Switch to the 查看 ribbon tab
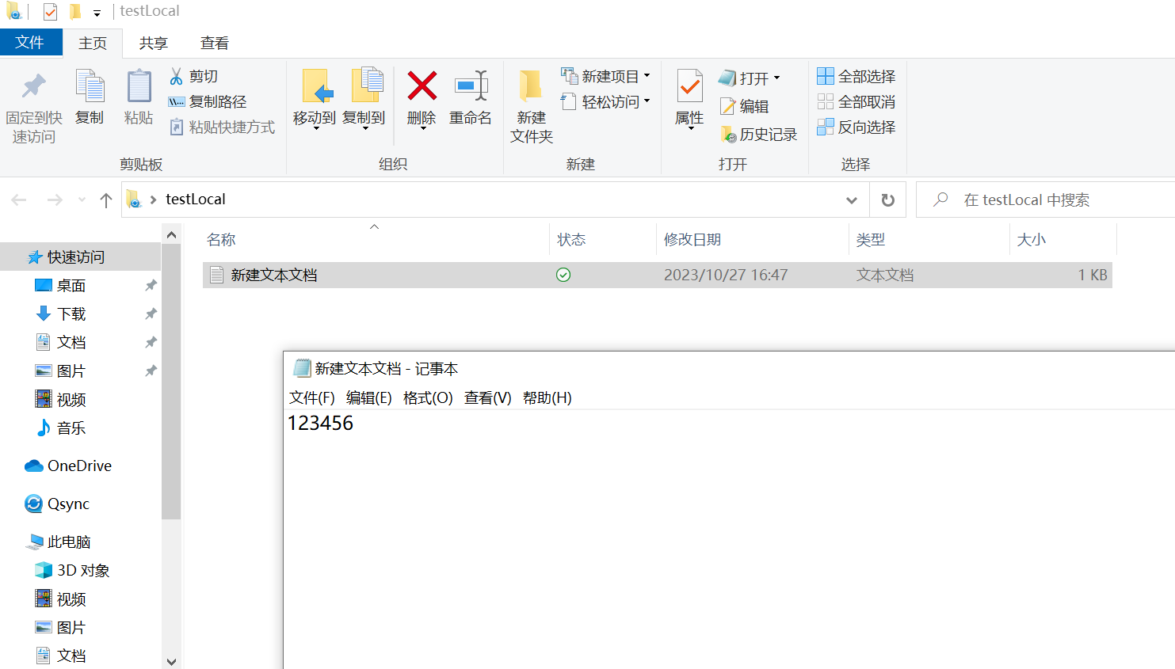1175x669 pixels. tap(215, 43)
